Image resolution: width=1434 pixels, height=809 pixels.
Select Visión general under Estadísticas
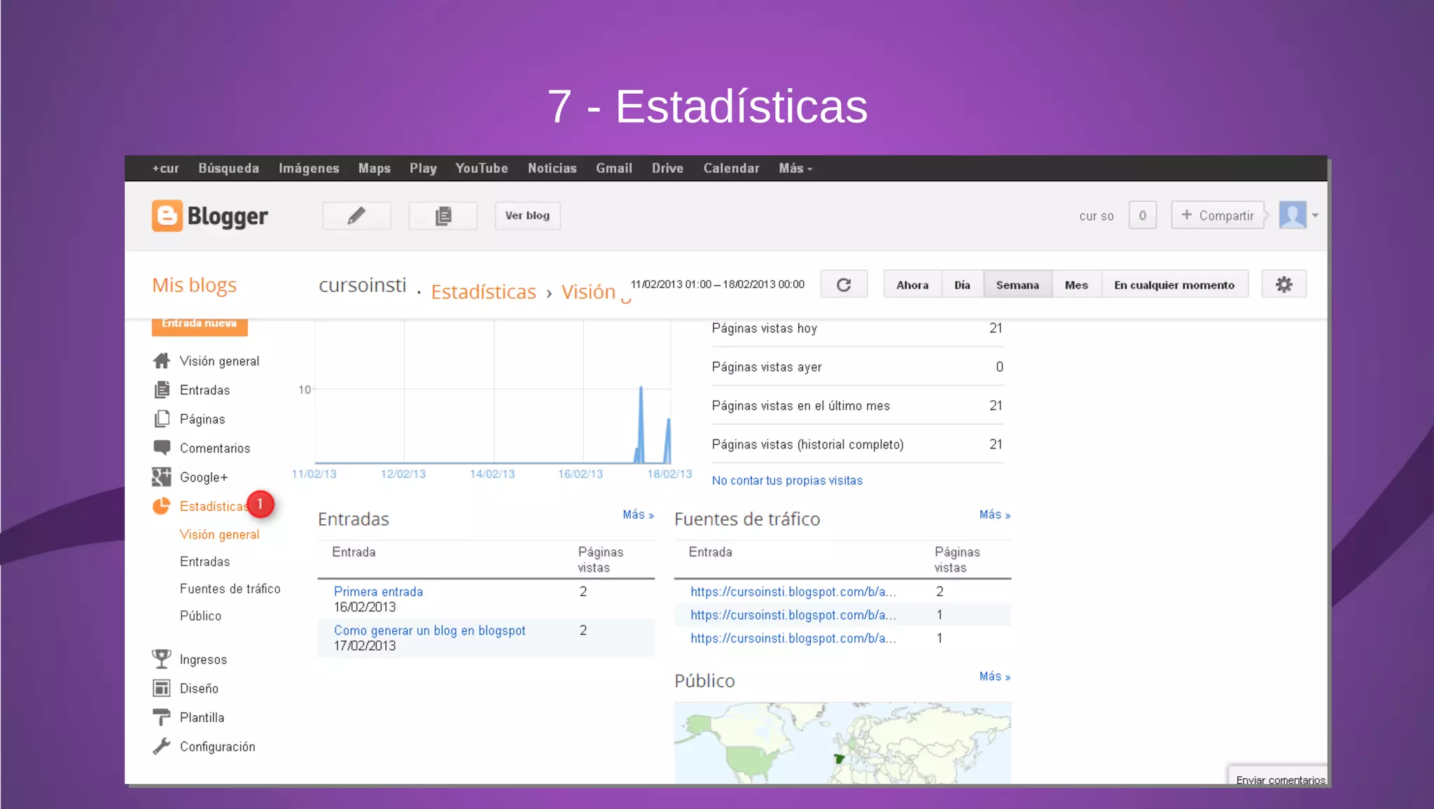(x=219, y=535)
